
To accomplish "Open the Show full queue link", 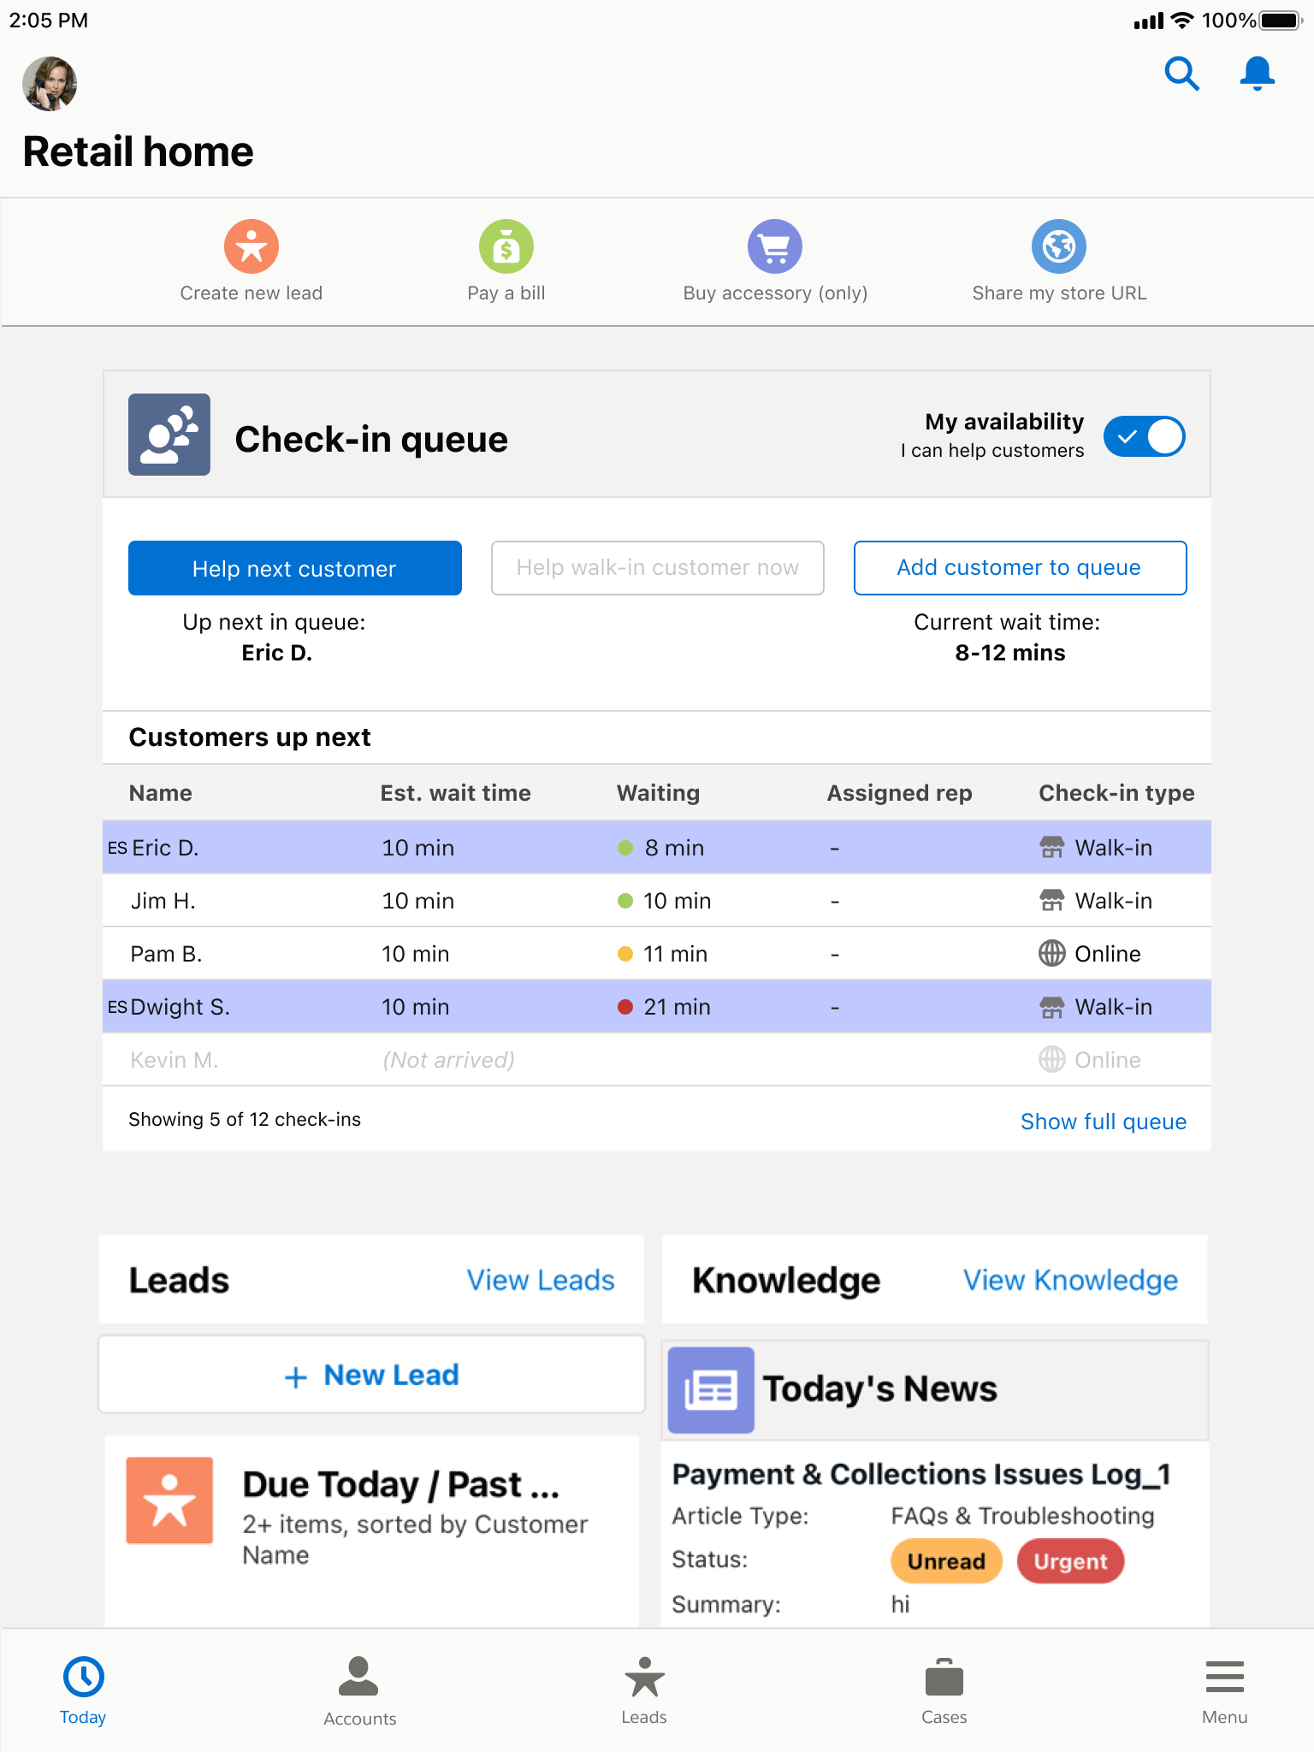I will coord(1104,1122).
